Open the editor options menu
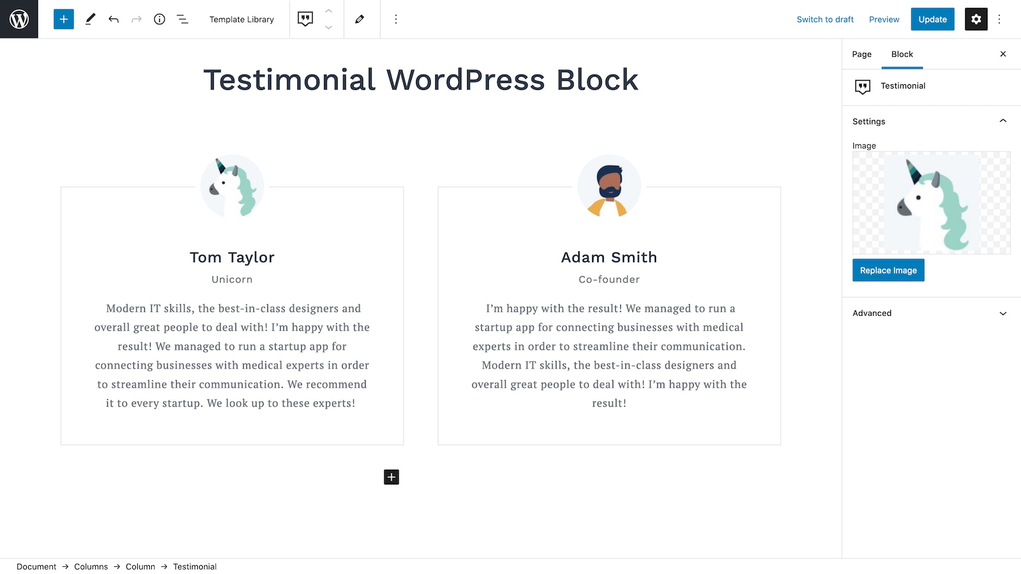Image resolution: width=1021 pixels, height=574 pixels. pyautogui.click(x=999, y=19)
